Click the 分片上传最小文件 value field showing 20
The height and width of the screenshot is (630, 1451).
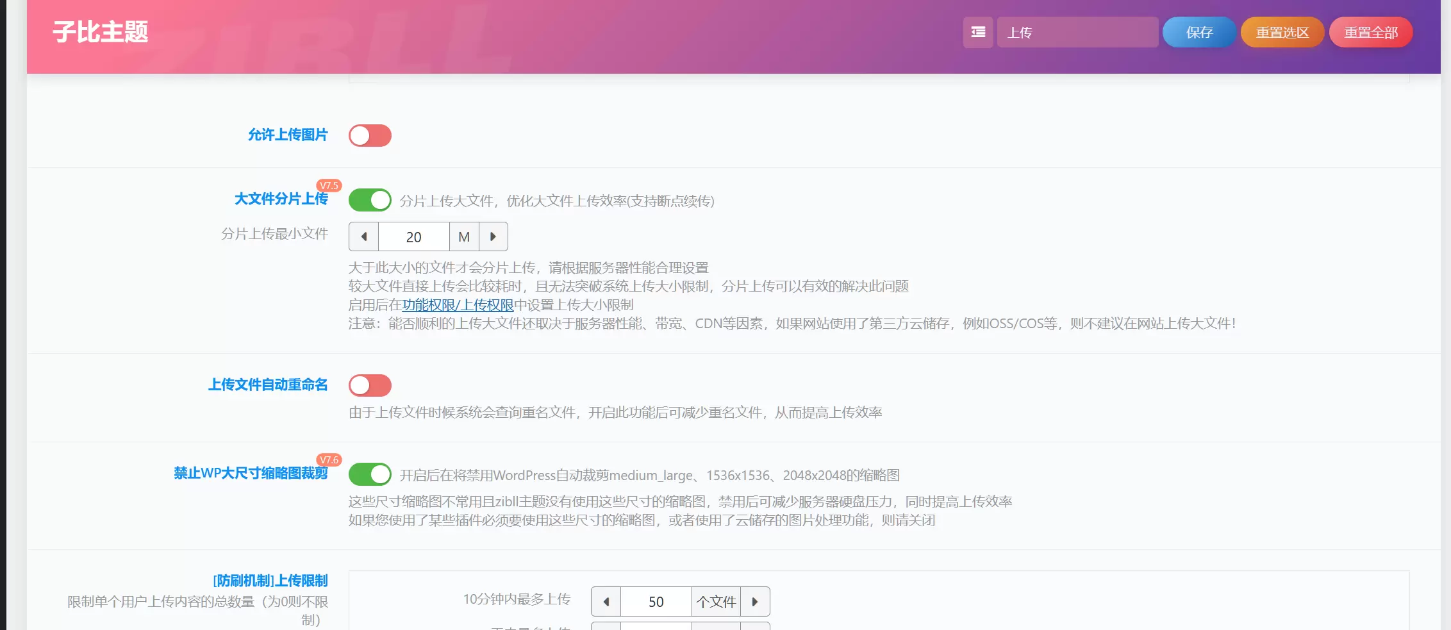(414, 236)
